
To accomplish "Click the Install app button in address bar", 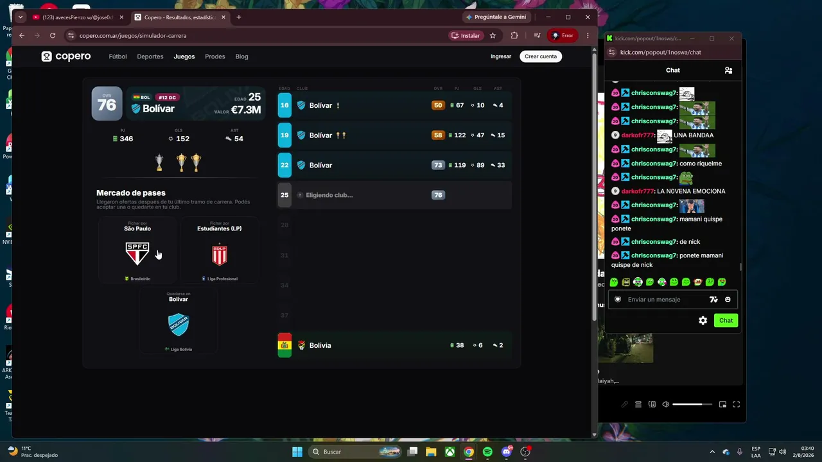I will 466,35.
